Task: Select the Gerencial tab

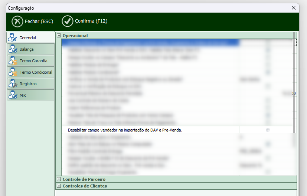Action: click(x=30, y=37)
